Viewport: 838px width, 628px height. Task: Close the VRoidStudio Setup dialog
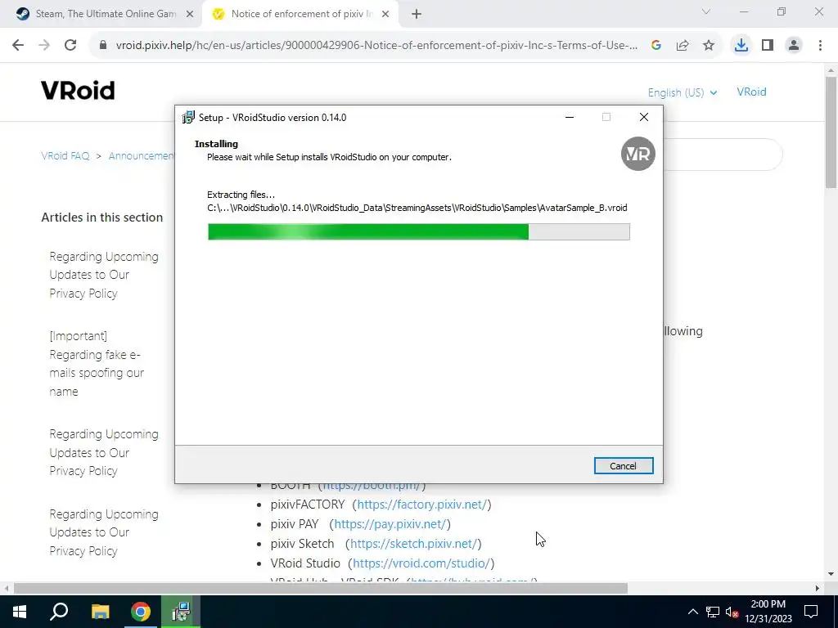tap(644, 118)
